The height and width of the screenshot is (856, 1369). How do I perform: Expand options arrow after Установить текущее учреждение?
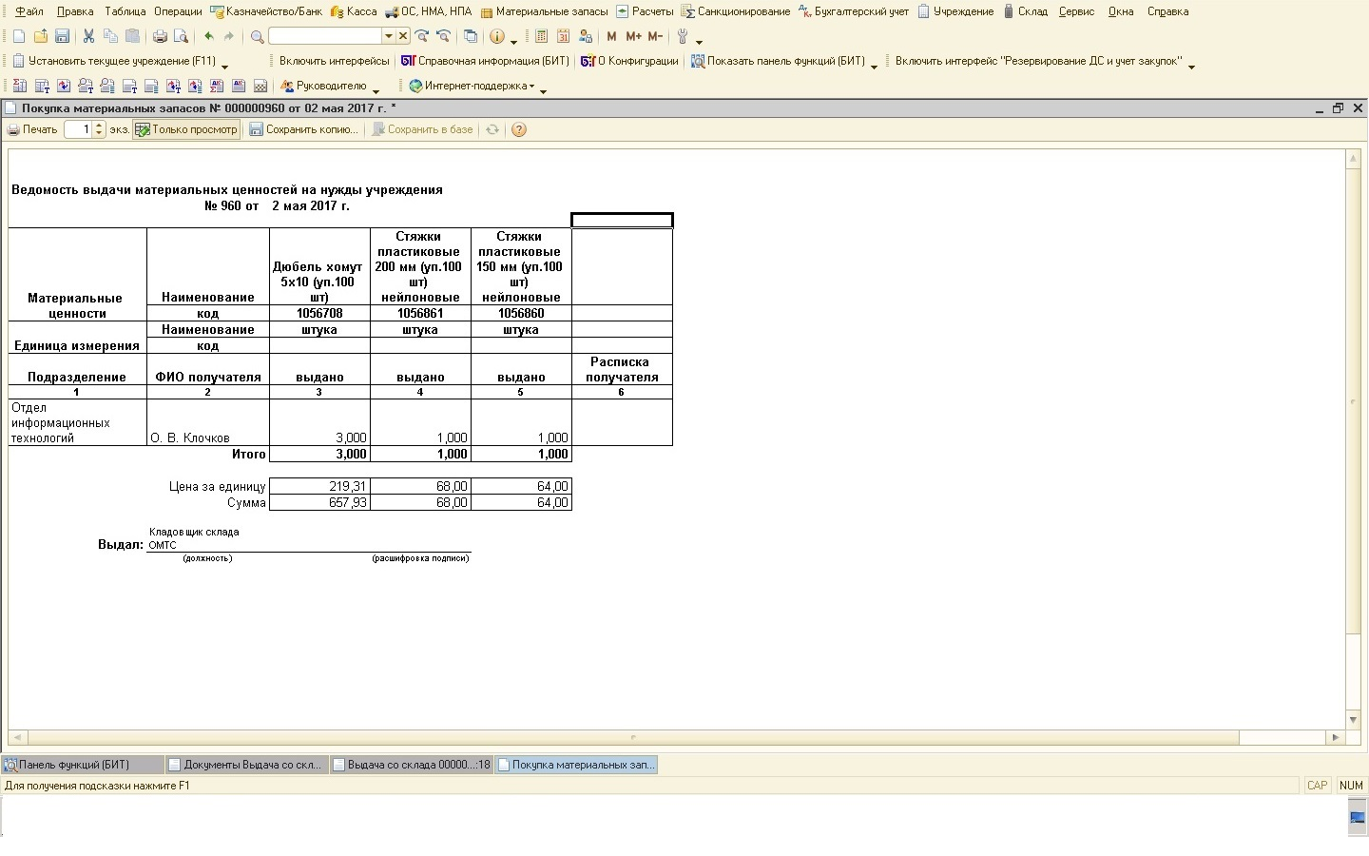pyautogui.click(x=224, y=66)
